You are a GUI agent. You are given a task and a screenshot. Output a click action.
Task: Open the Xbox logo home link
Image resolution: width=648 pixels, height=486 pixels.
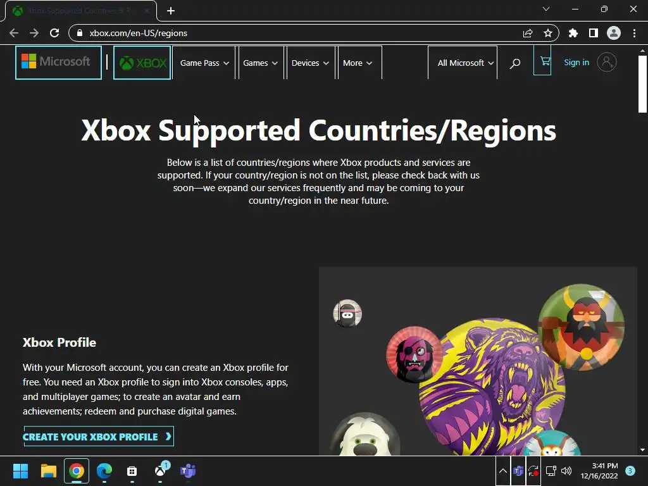142,63
